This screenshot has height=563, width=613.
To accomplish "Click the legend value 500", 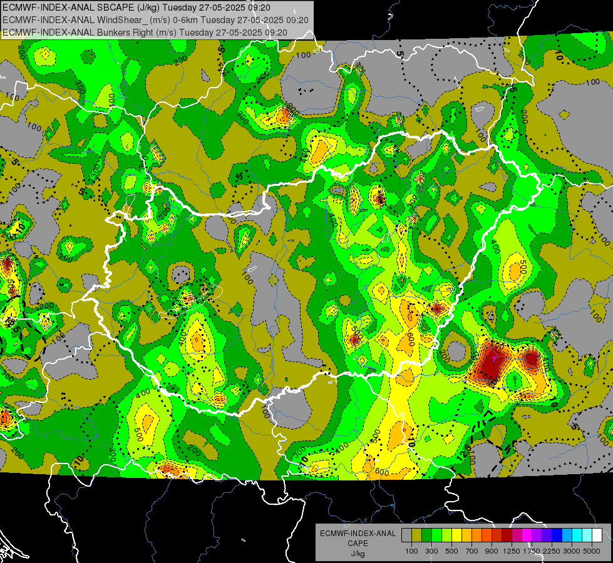I will pos(451,551).
